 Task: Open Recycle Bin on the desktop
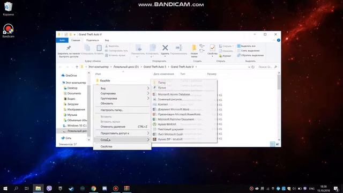[x=9, y=9]
